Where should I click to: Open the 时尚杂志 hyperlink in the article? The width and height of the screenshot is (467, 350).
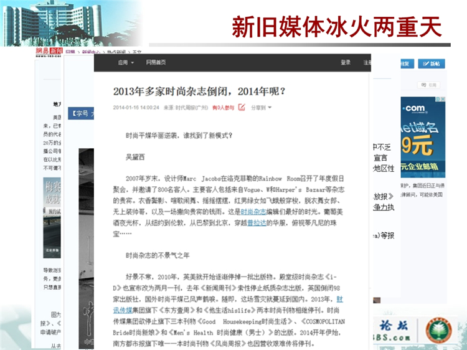[x=253, y=212]
